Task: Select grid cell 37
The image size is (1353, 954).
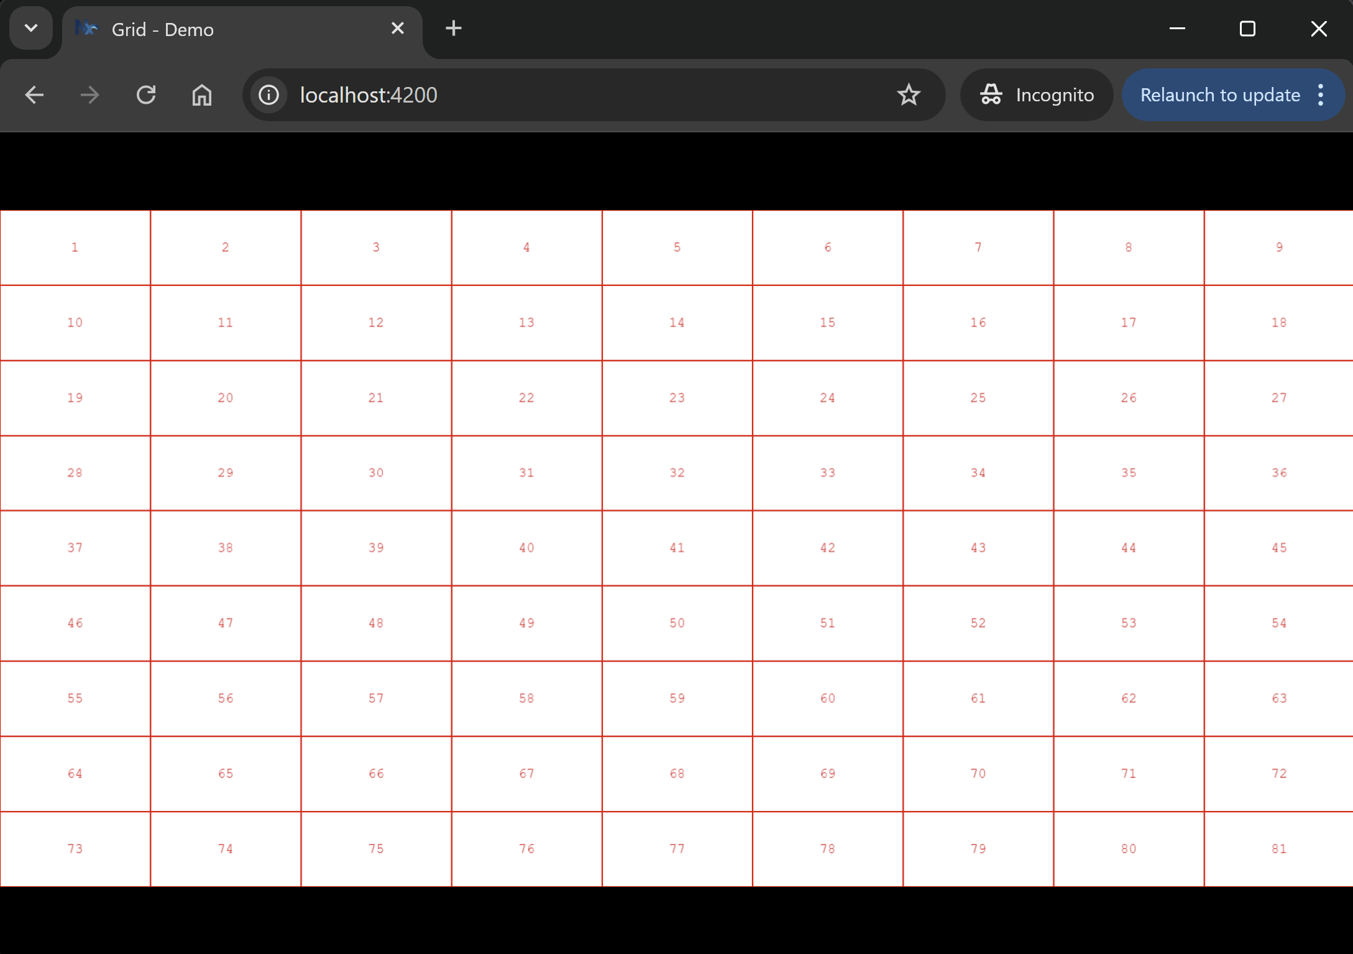Action: coord(75,549)
